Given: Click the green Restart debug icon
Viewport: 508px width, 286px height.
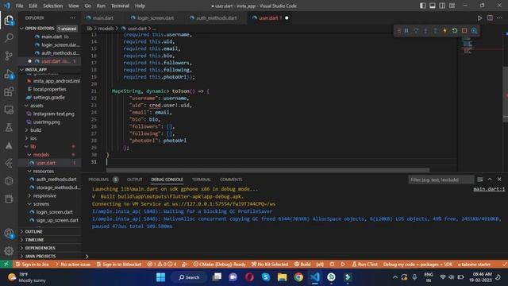Looking at the screenshot, I should pos(455,31).
